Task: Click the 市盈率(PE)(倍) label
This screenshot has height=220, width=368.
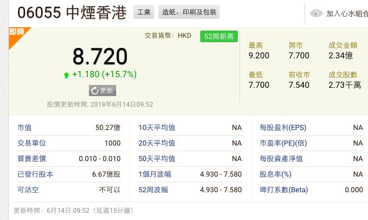Action: (284, 143)
